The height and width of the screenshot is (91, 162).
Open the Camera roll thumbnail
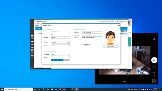click(x=154, y=81)
